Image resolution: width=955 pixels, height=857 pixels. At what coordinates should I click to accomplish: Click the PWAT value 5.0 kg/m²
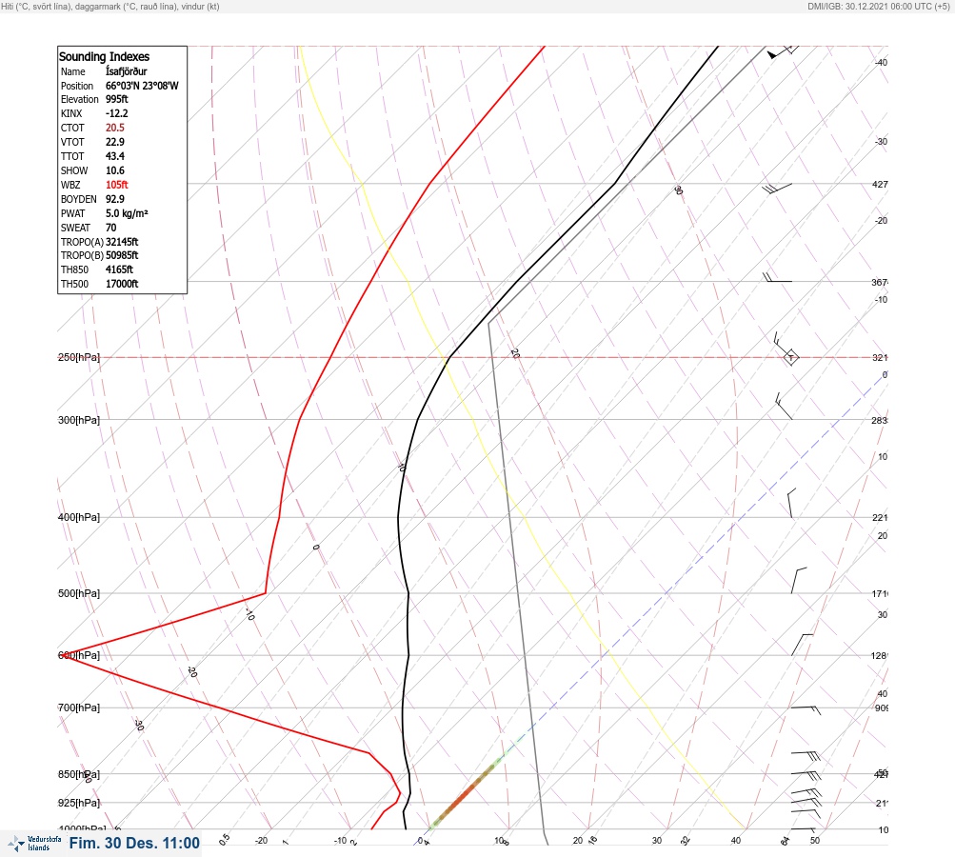tap(127, 213)
